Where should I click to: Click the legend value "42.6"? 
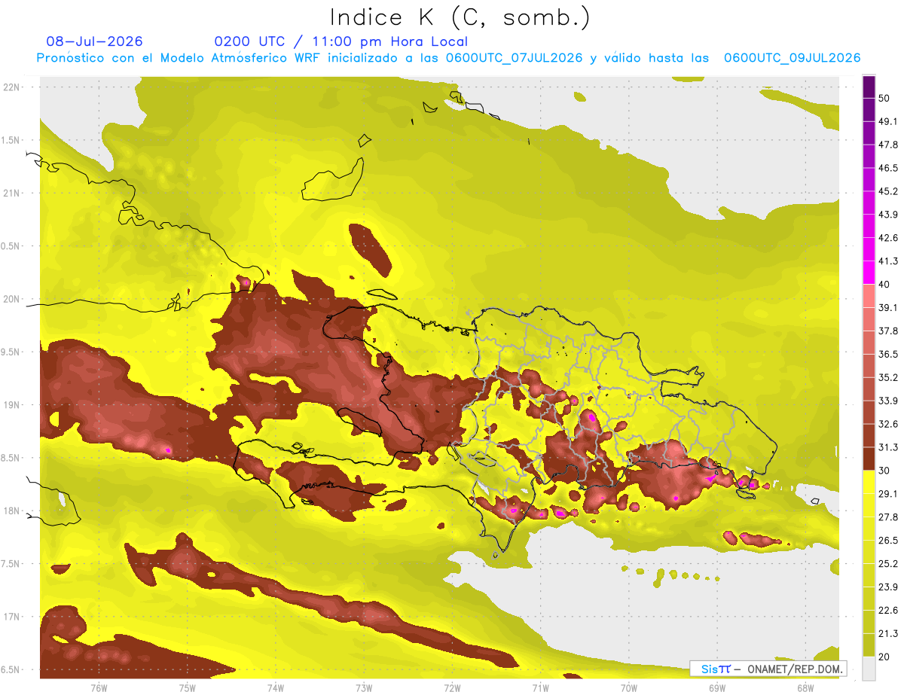[x=889, y=238]
